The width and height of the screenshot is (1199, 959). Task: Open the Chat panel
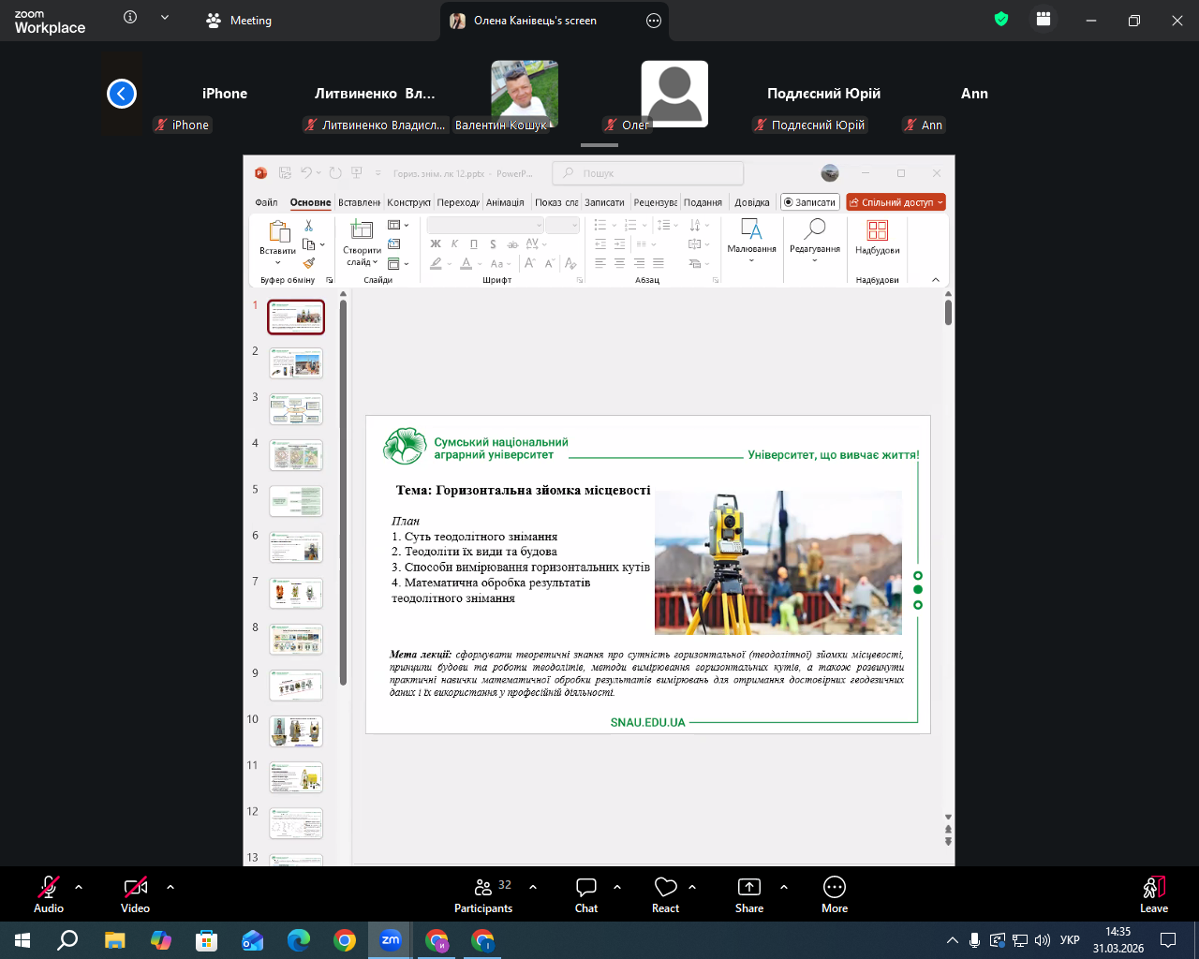pyautogui.click(x=586, y=894)
